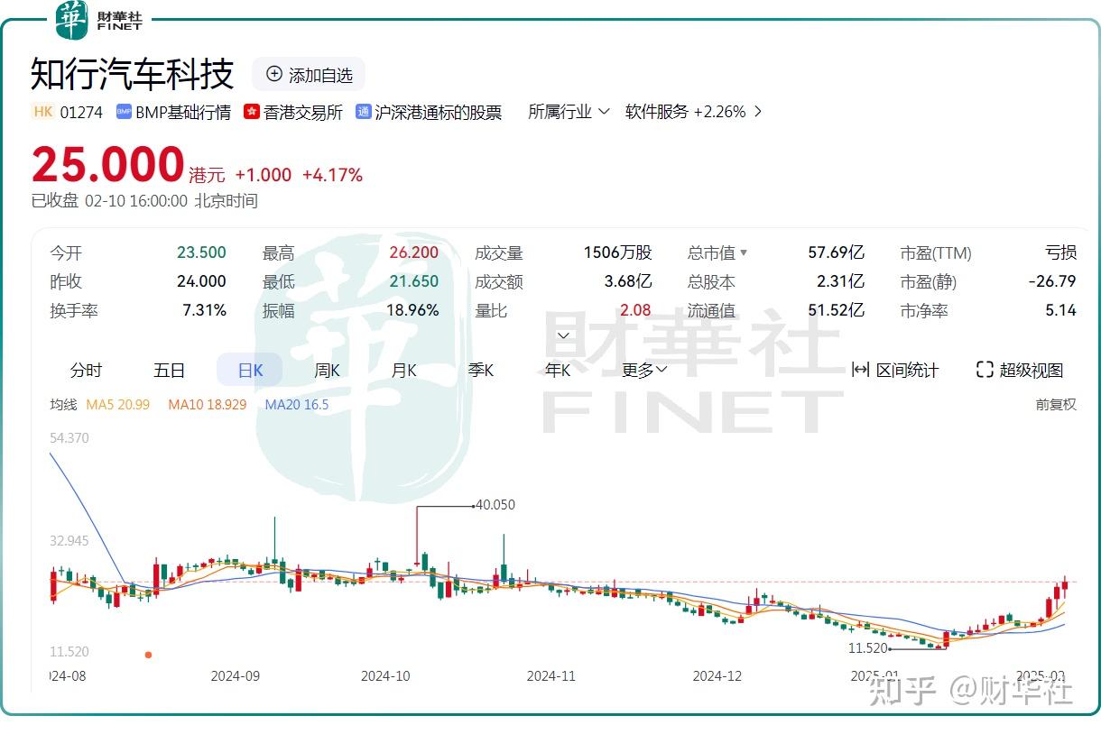Click the 知行汽车科技 stock name

(133, 74)
